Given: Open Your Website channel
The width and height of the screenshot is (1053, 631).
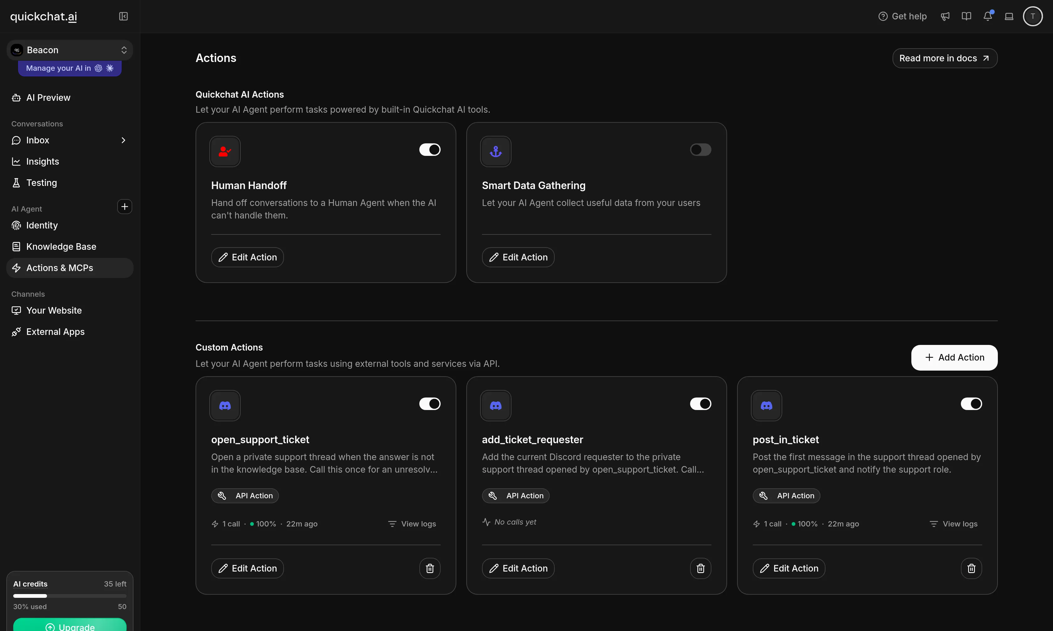Looking at the screenshot, I should pos(70,310).
